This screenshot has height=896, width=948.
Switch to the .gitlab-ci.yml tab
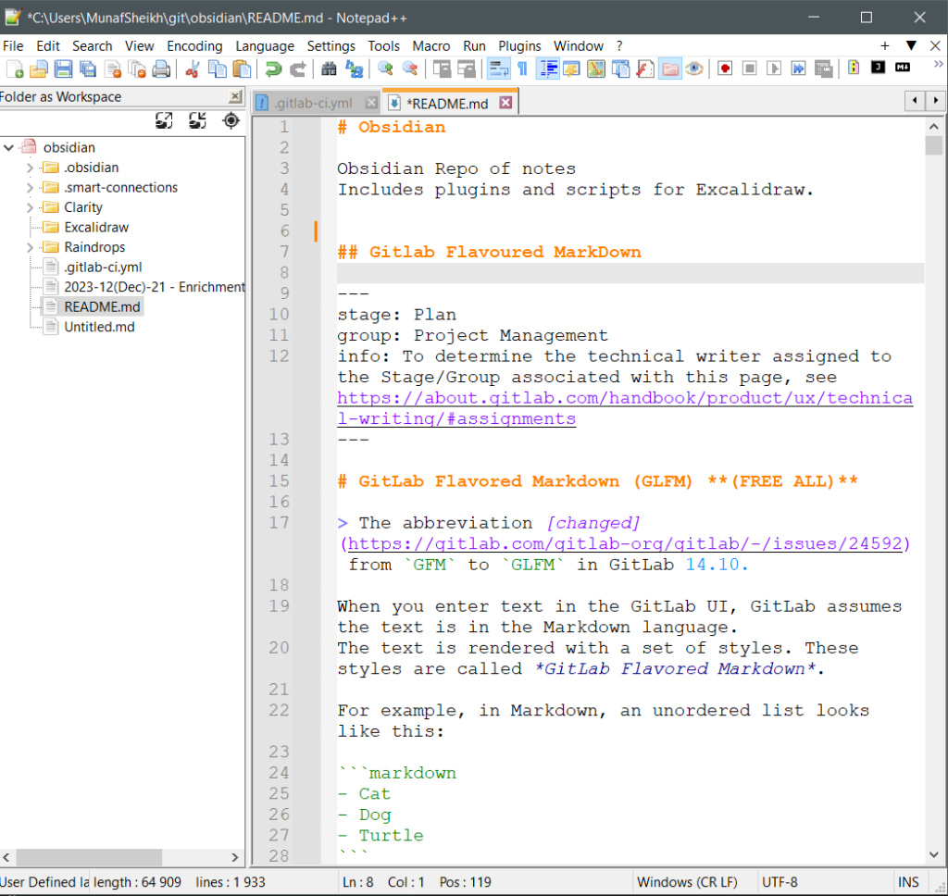(313, 104)
